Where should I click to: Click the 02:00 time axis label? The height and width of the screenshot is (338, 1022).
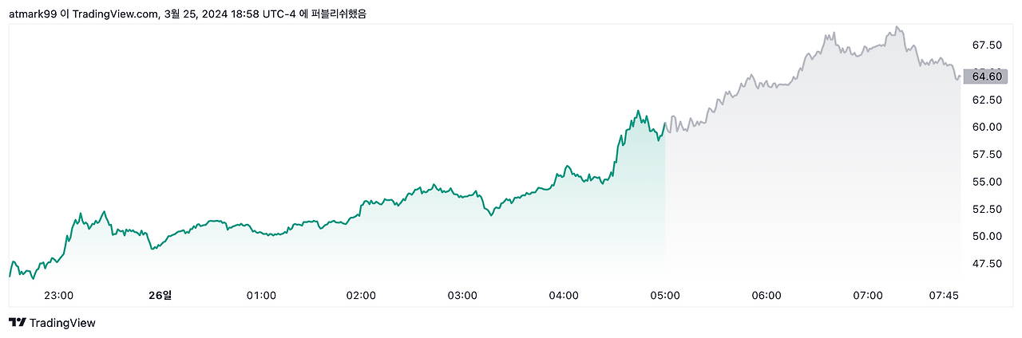(361, 295)
